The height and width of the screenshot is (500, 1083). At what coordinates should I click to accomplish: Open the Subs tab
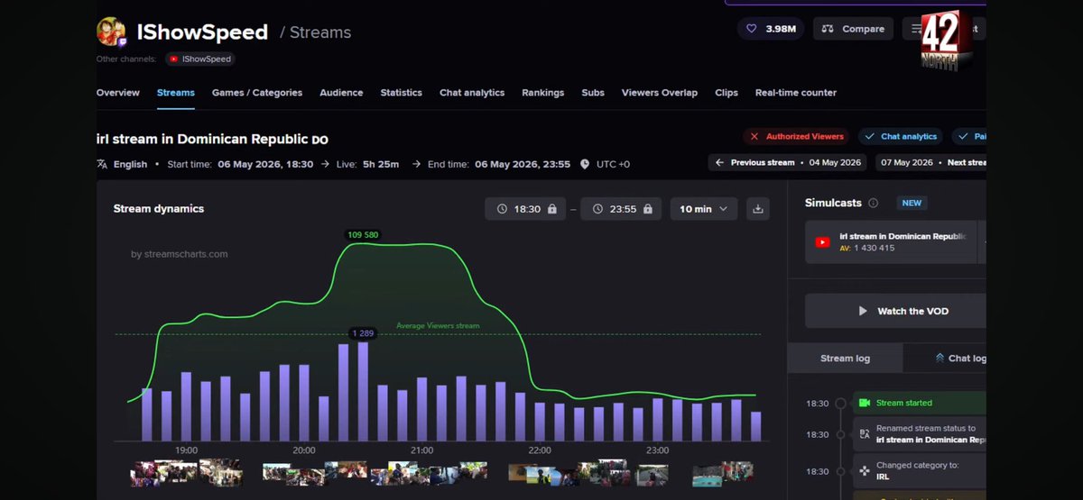pos(593,93)
